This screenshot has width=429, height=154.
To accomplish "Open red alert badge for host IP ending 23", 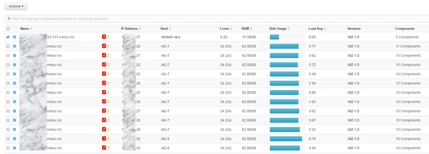I will pyautogui.click(x=104, y=74).
